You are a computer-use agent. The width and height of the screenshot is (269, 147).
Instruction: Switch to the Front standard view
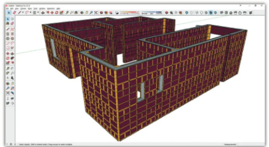[231, 12]
